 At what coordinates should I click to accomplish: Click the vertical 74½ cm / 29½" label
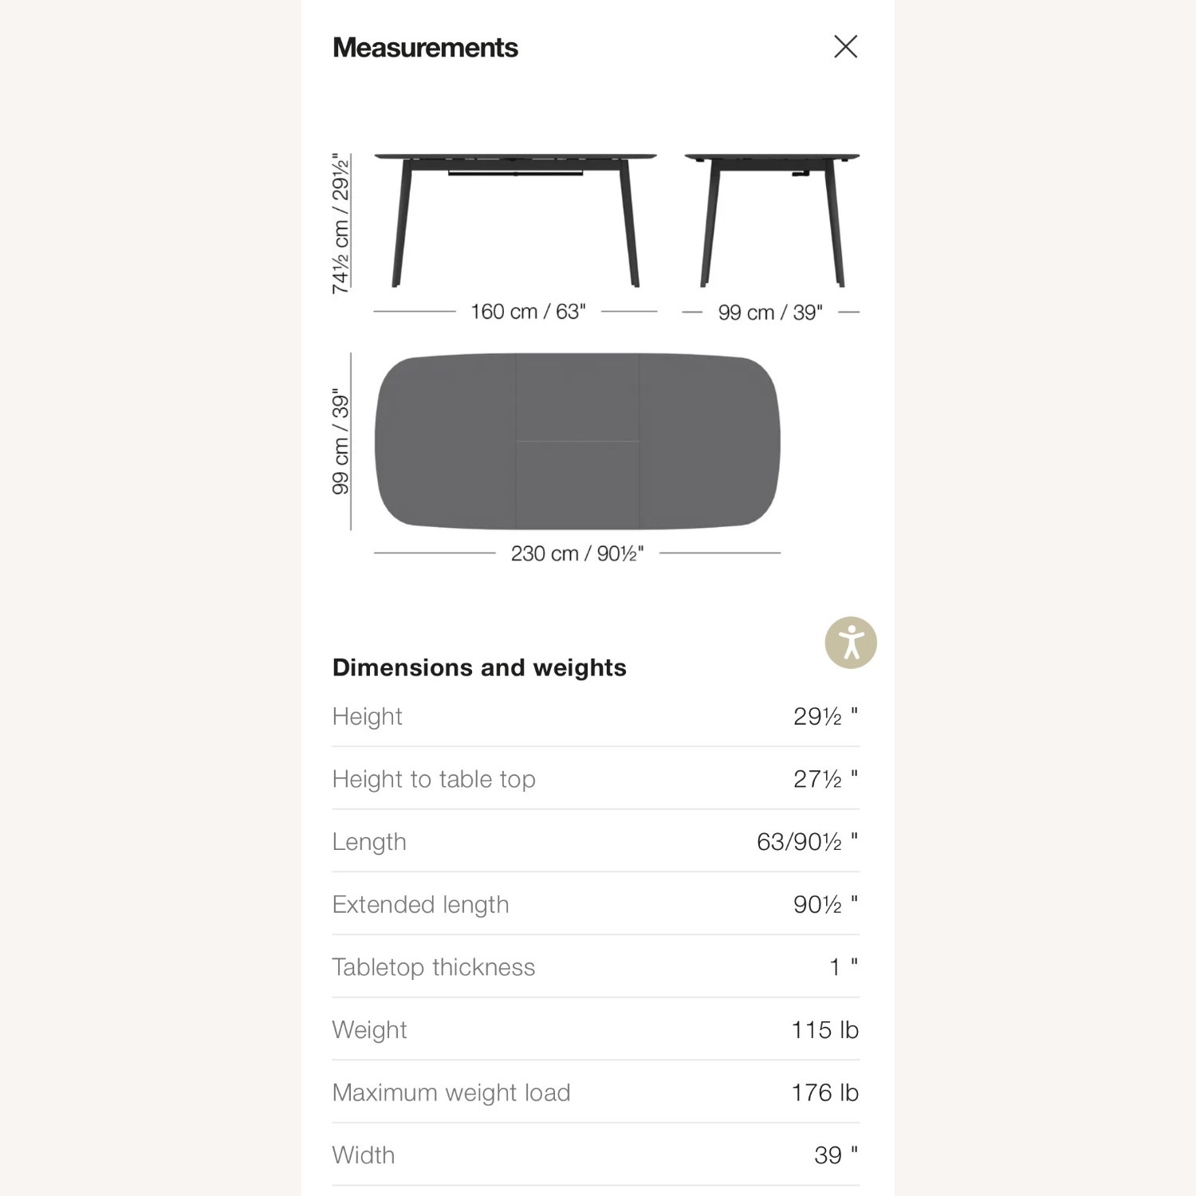click(x=340, y=224)
